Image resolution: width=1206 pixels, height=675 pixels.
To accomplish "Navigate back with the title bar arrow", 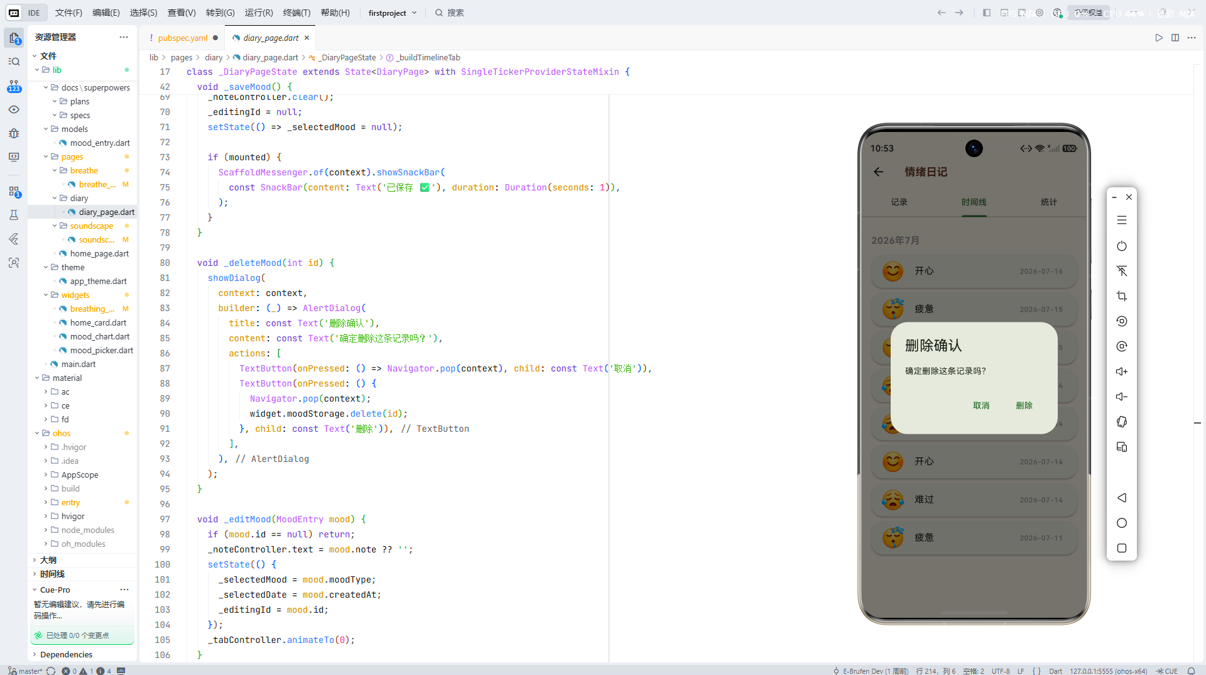I will coord(941,13).
